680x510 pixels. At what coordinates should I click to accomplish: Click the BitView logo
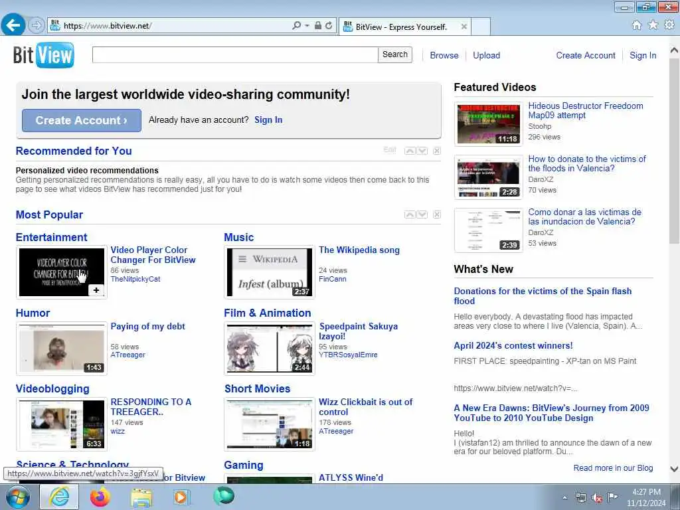coord(43,55)
